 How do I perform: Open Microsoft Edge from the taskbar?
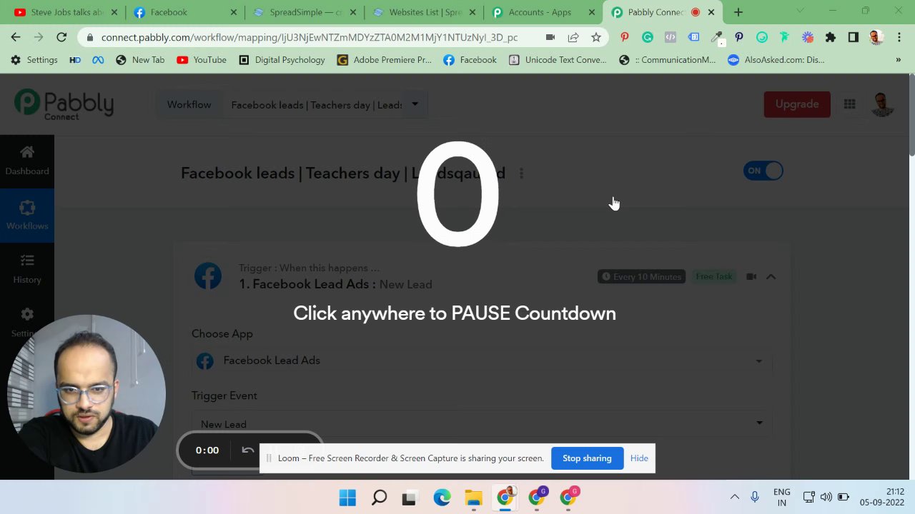[442, 498]
